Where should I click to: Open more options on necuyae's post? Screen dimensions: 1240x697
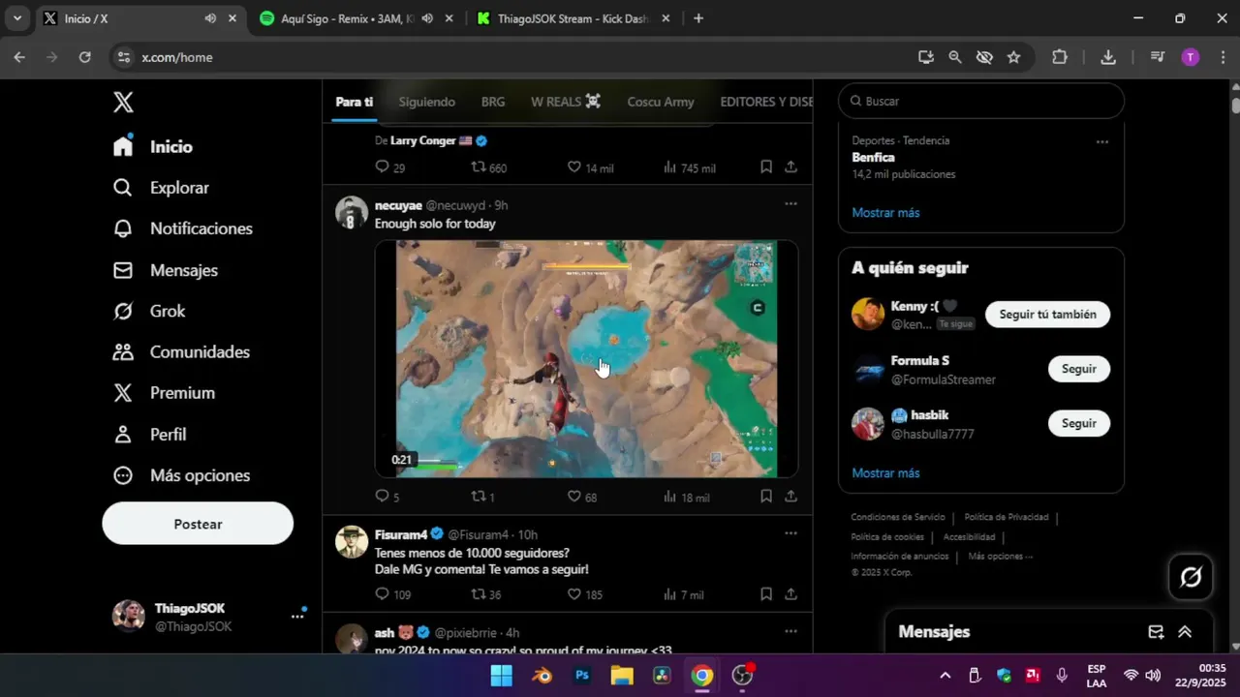tap(790, 204)
